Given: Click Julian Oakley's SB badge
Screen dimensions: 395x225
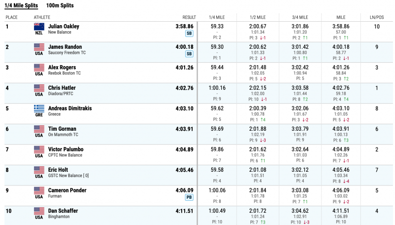Looking at the screenshot, I should pyautogui.click(x=189, y=34).
